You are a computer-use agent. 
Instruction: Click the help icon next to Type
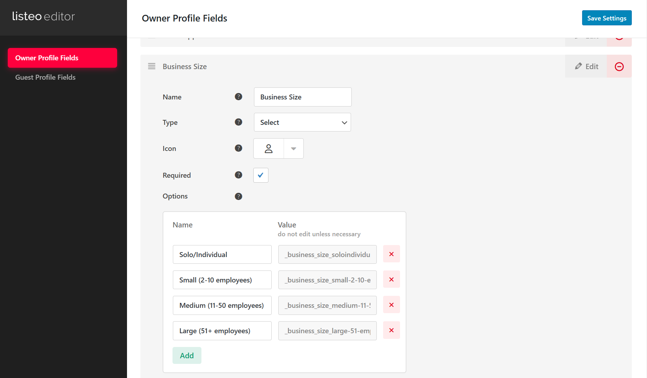(x=238, y=122)
